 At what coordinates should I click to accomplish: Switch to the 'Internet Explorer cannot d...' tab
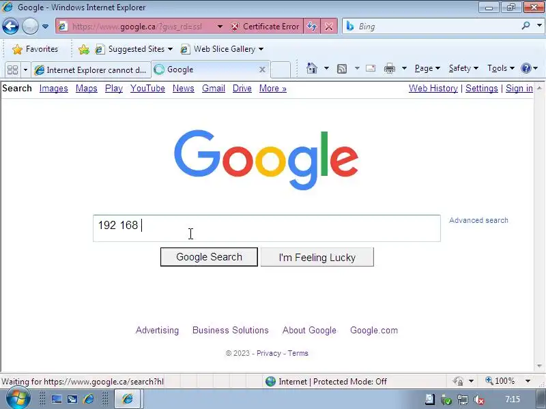pos(91,70)
